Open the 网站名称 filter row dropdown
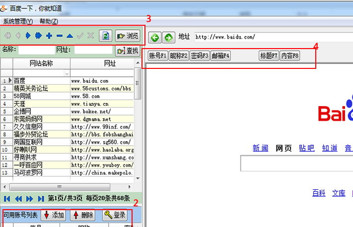The image size is (353, 227). click(x=67, y=73)
